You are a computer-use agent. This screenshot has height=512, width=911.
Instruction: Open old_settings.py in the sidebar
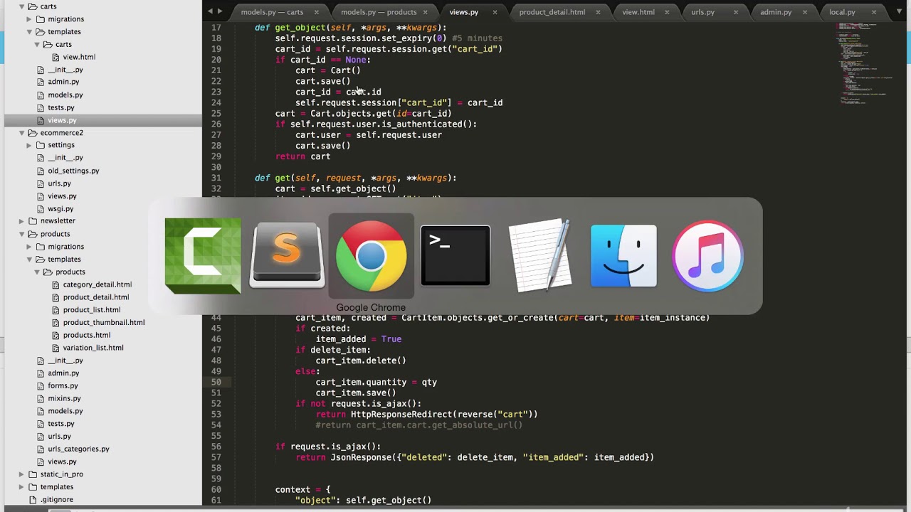coord(73,171)
